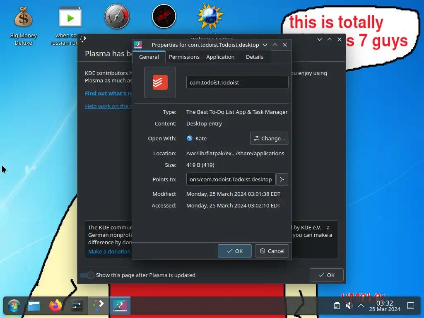424x318 pixels.
Task: Cancel the Properties dialog
Action: [x=272, y=251]
